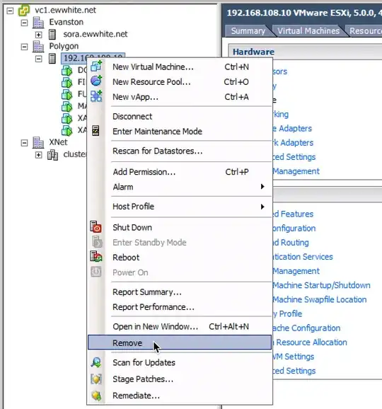The width and height of the screenshot is (382, 409).
Task: Click the vCenter icon beside vc1.ewwhite.net
Action: pyautogui.click(x=24, y=10)
